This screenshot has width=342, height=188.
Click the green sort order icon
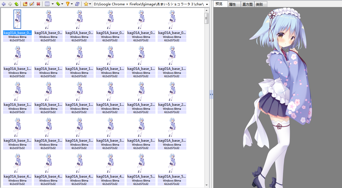coord(58,4)
